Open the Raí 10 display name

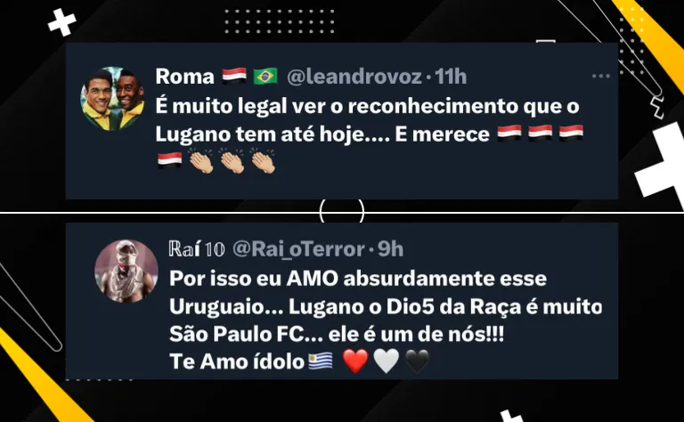[x=197, y=249]
